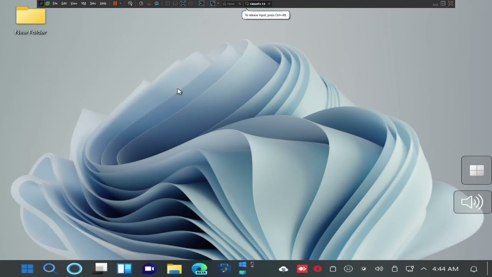Open the video chat camera icon

pyautogui.click(x=149, y=269)
